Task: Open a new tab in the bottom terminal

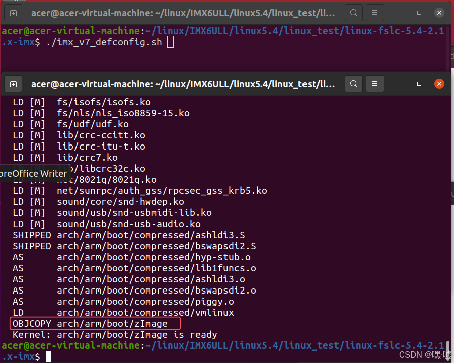Action: click(x=13, y=83)
